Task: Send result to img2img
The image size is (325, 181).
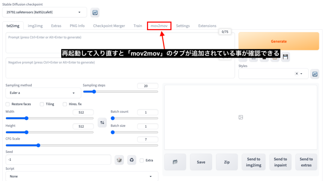Action: coord(254,162)
